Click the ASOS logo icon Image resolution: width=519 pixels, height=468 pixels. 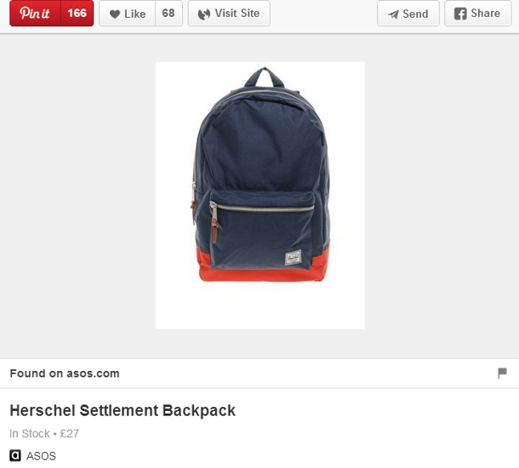(15, 455)
